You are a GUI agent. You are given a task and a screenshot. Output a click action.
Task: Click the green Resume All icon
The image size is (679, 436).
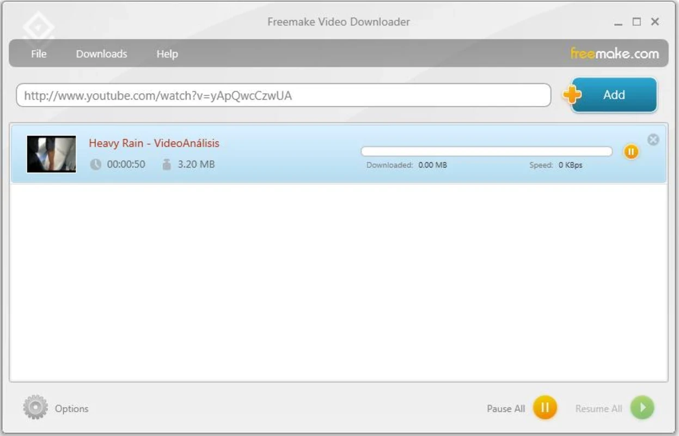pyautogui.click(x=642, y=408)
